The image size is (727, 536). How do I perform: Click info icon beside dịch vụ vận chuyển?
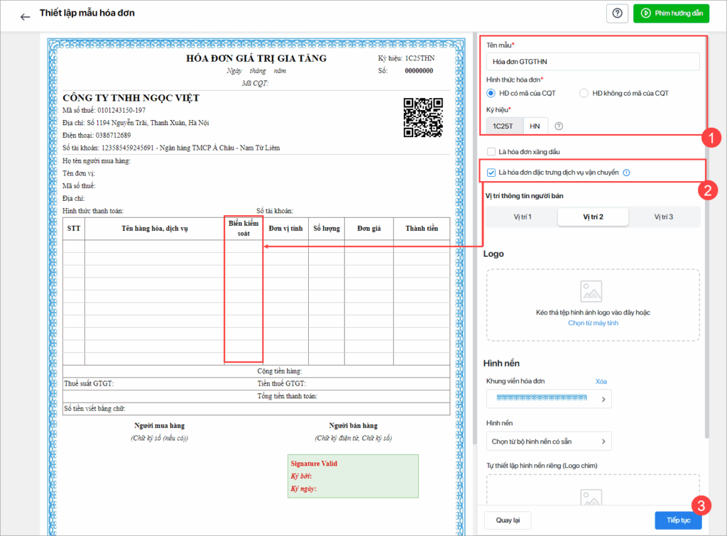coord(626,173)
